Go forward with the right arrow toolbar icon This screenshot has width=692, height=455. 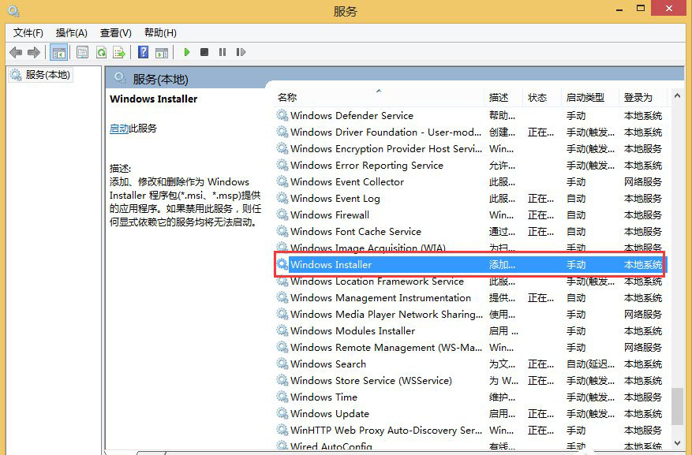(34, 53)
